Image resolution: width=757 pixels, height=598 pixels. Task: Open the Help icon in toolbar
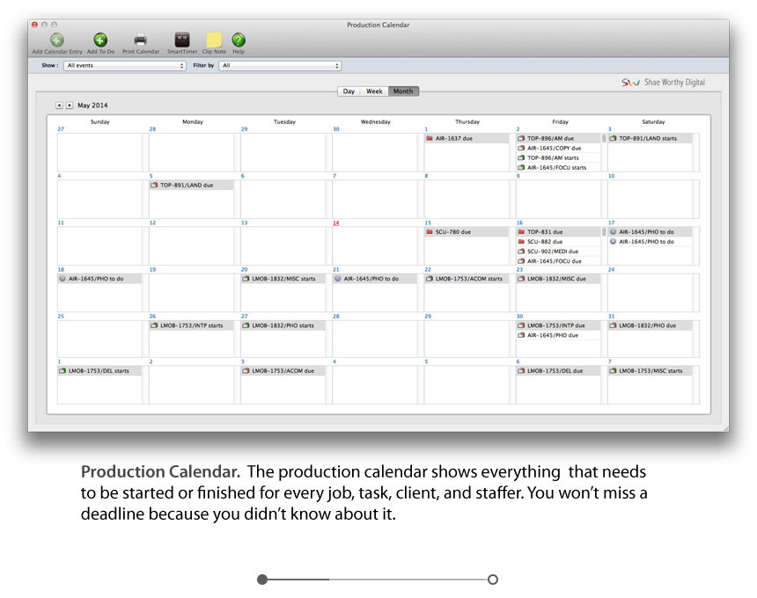point(239,40)
